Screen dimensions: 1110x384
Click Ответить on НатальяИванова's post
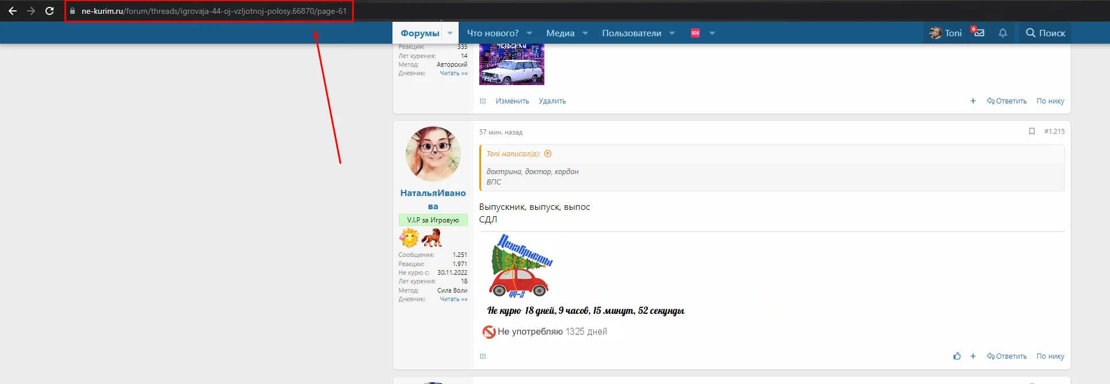pyautogui.click(x=1007, y=356)
